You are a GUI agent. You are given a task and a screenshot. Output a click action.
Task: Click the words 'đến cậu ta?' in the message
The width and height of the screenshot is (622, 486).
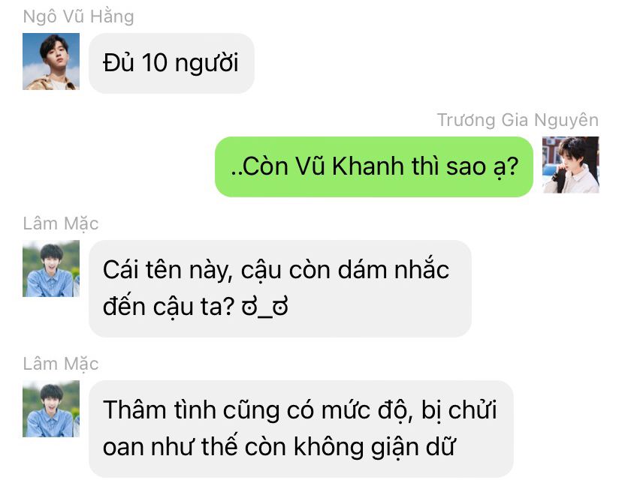(x=169, y=307)
